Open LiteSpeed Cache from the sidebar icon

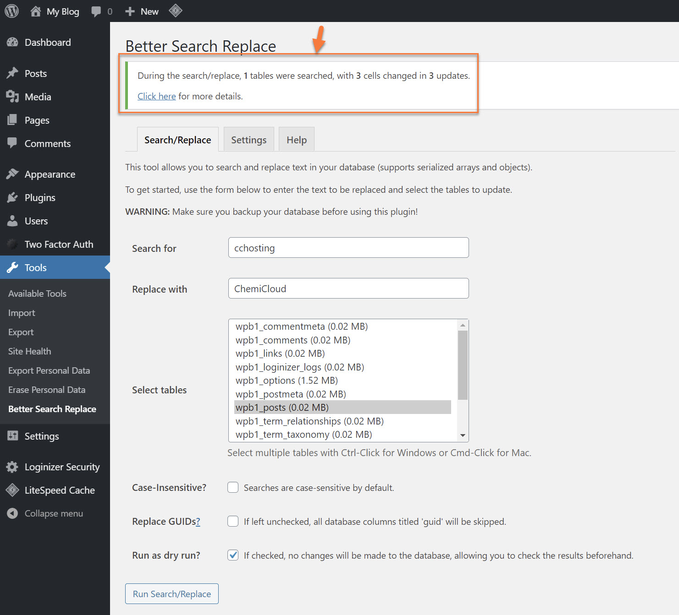point(12,490)
